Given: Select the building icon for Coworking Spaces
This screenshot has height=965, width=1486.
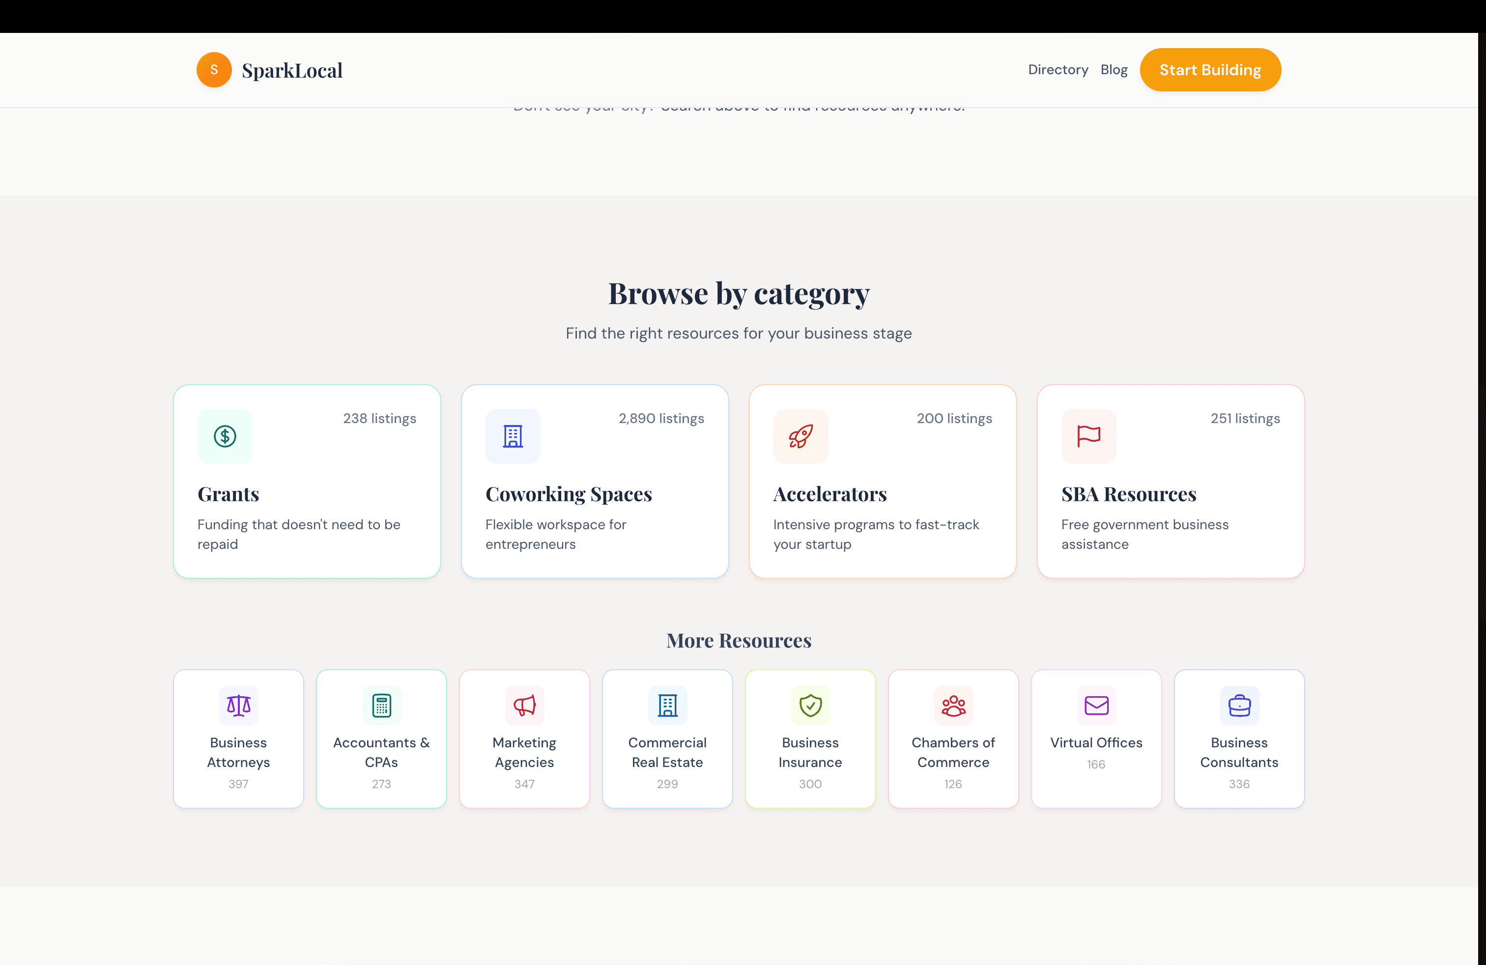Looking at the screenshot, I should [x=512, y=436].
